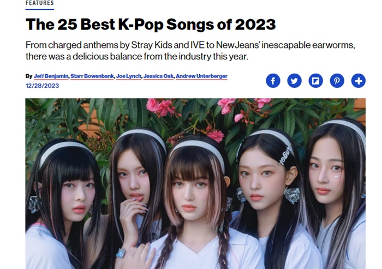Image resolution: width=382 pixels, height=269 pixels.
Task: Click the subheading about Stray Kids and IVE
Action: [x=190, y=51]
